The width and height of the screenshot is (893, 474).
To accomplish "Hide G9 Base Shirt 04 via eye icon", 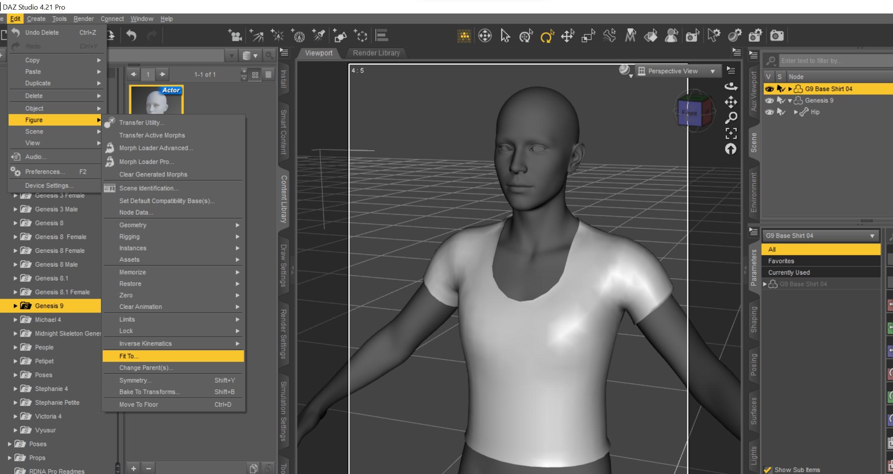I will coord(769,89).
